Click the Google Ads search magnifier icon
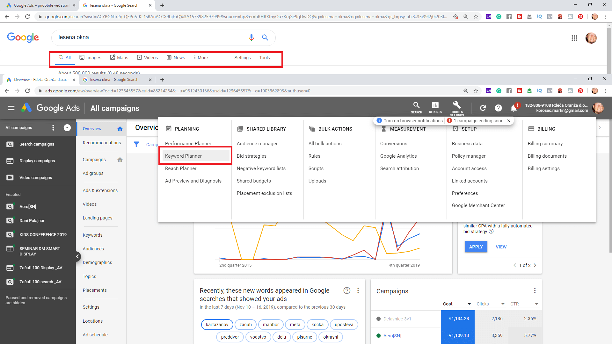This screenshot has height=344, width=612. click(x=416, y=106)
